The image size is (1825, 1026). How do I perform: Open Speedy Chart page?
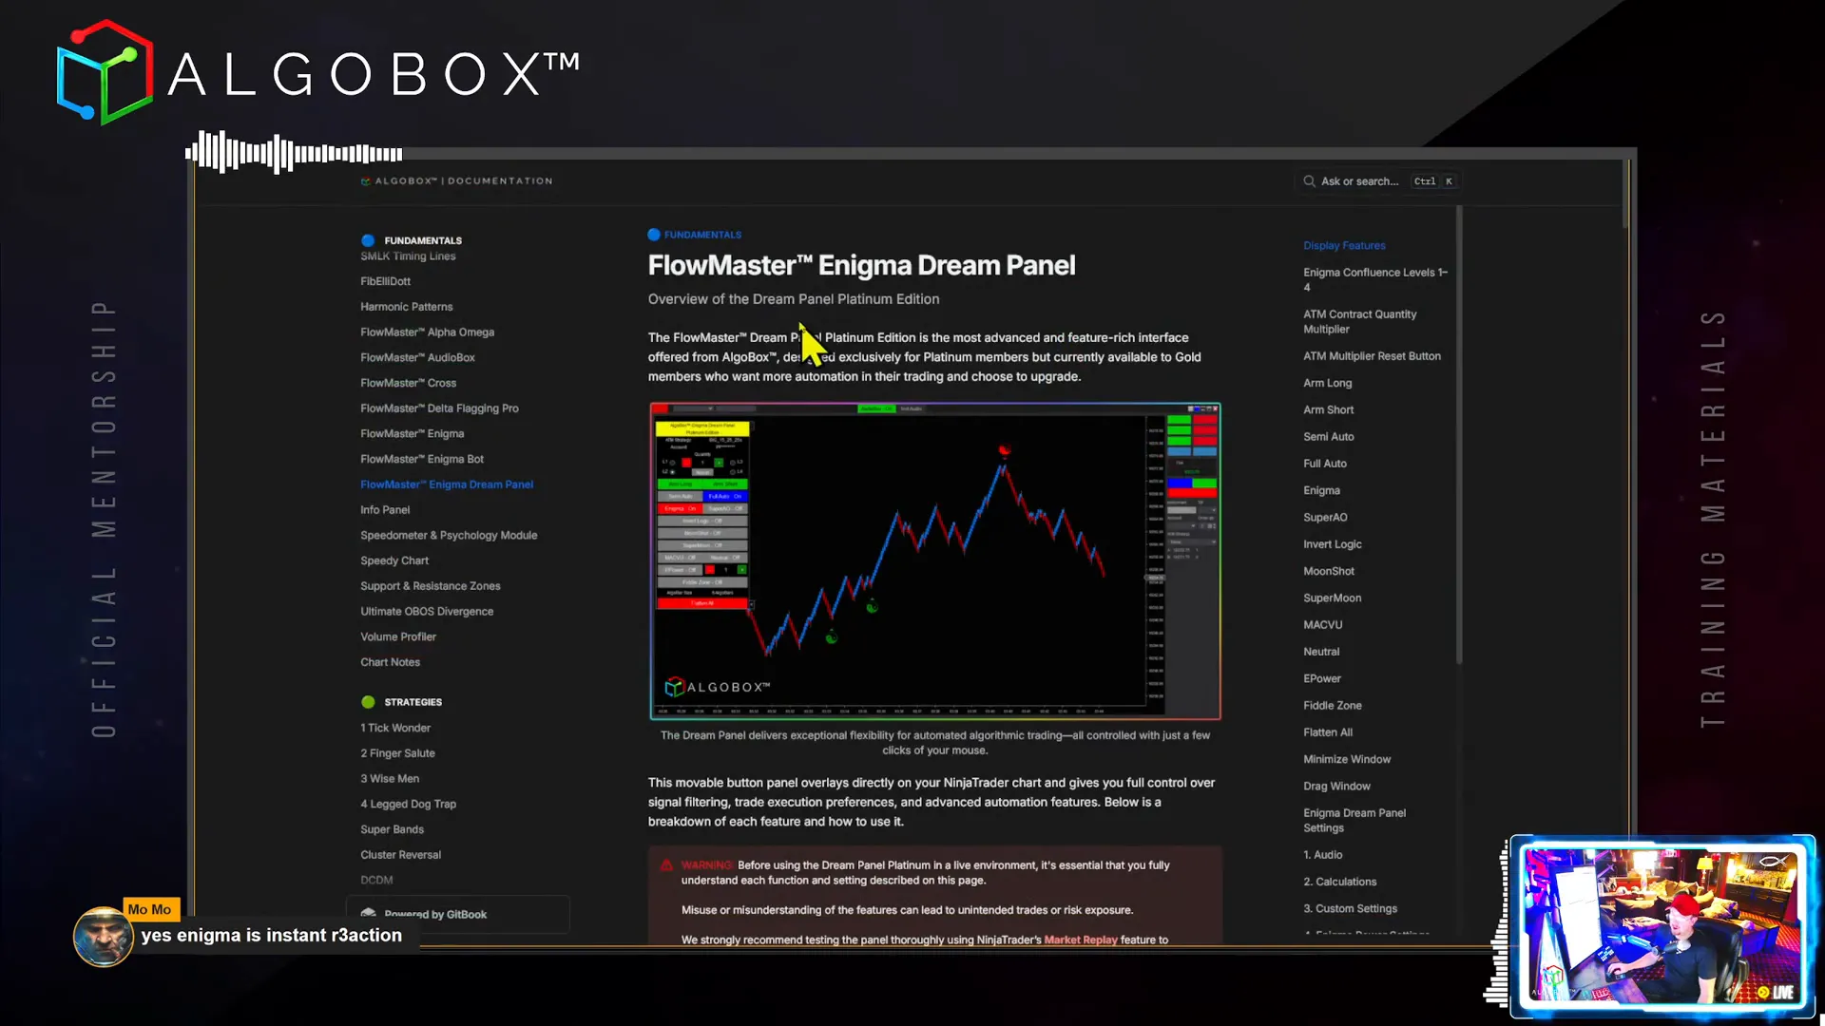[394, 561]
